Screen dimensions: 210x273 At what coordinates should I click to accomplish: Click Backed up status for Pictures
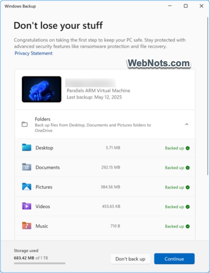[175, 187]
